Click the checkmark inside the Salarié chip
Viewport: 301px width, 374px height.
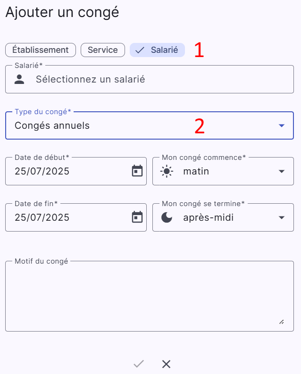[140, 50]
